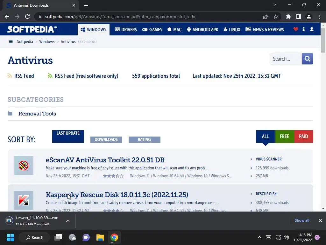
Task: Toggle the Chrome side panel
Action: (x=299, y=17)
